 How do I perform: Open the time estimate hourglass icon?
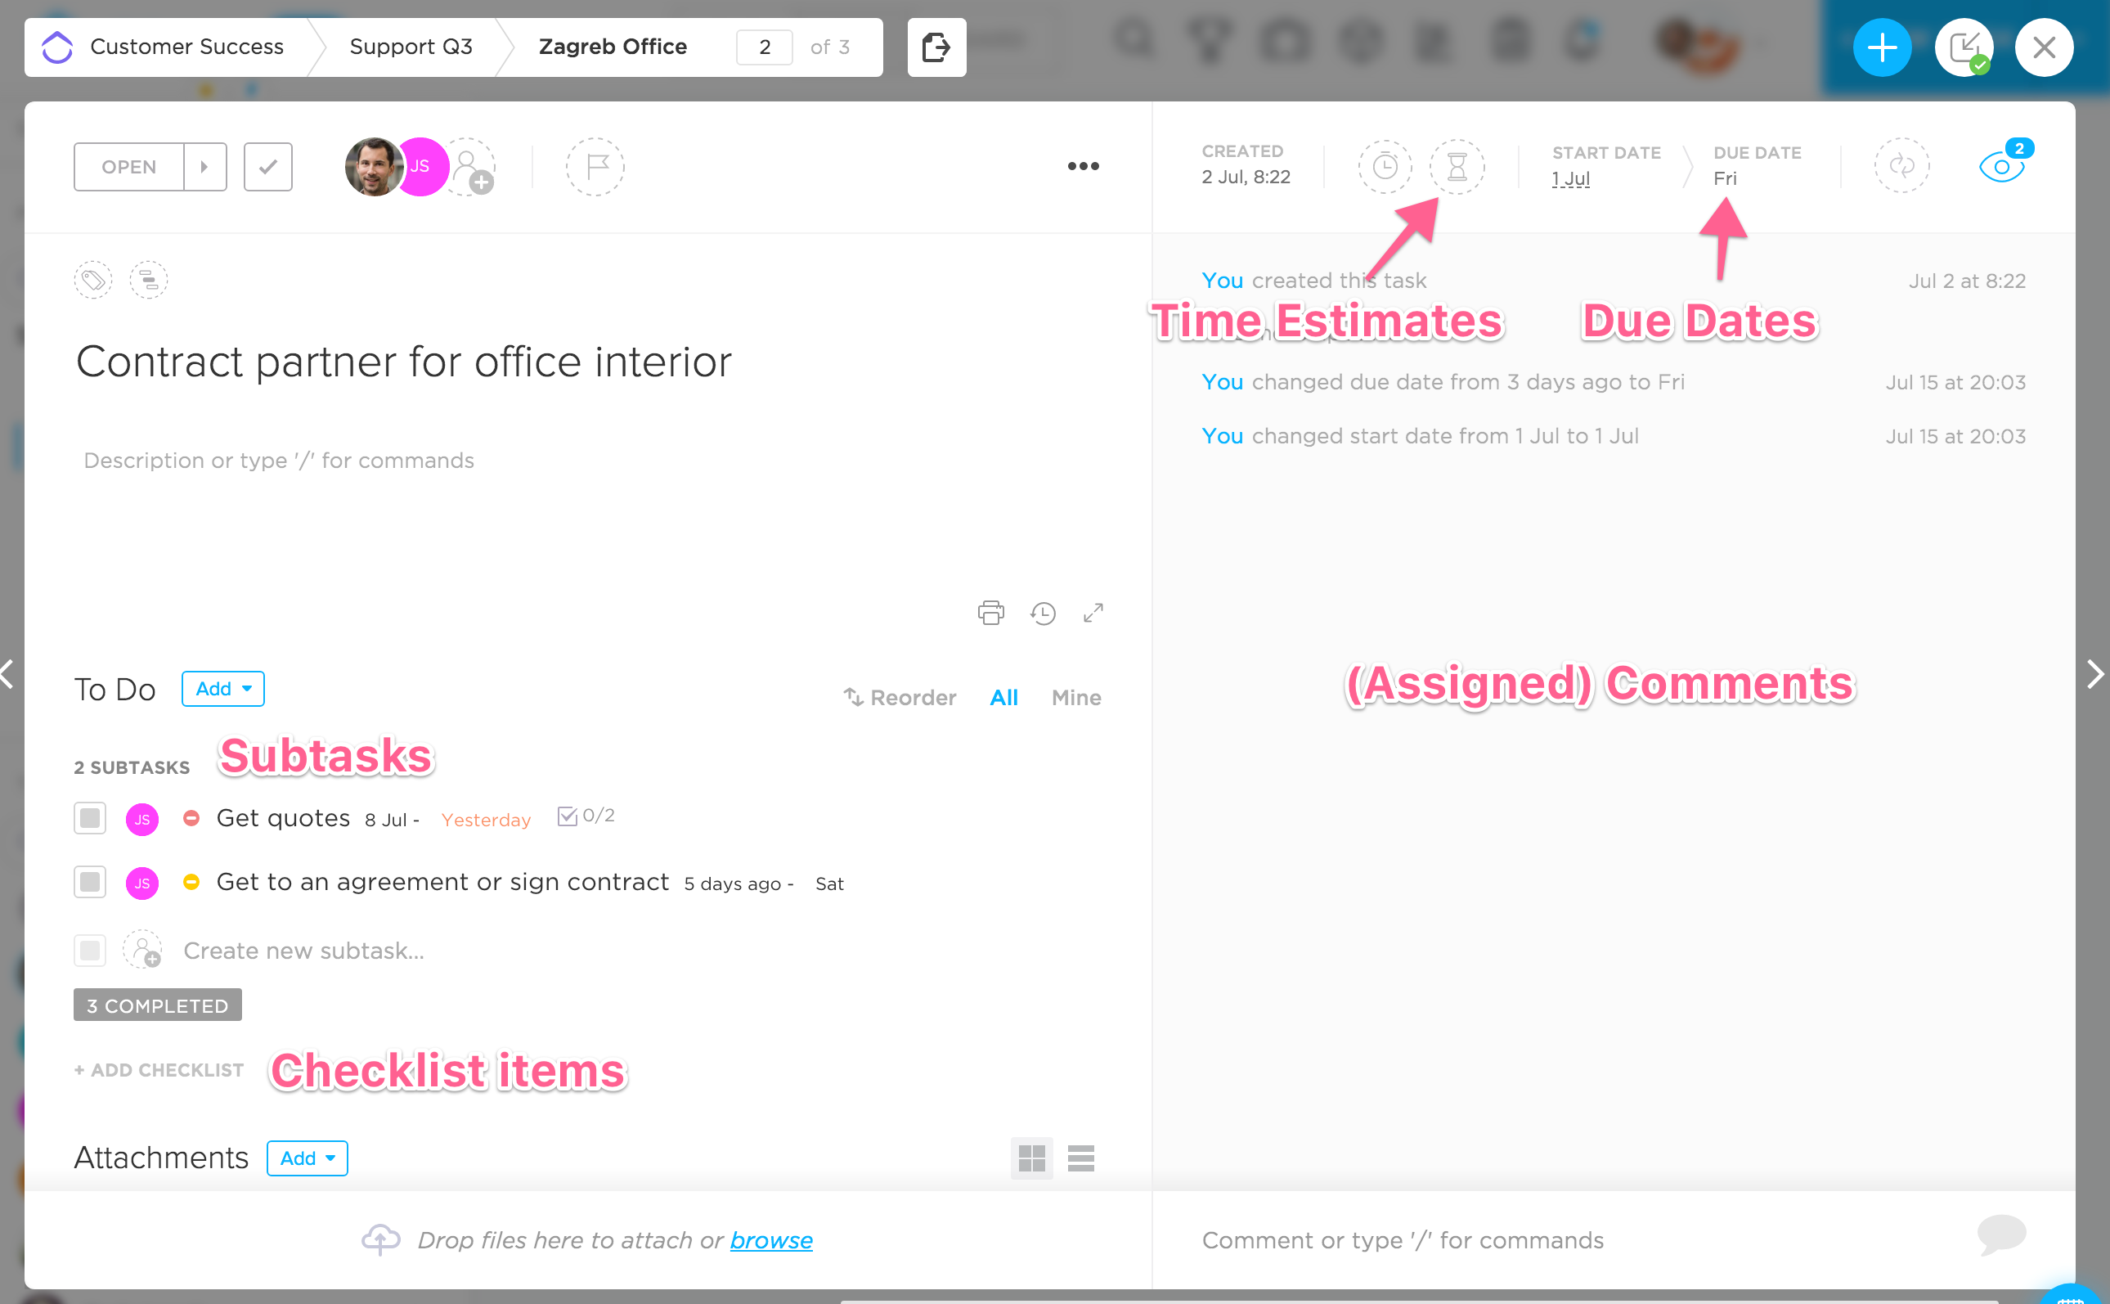(1457, 166)
